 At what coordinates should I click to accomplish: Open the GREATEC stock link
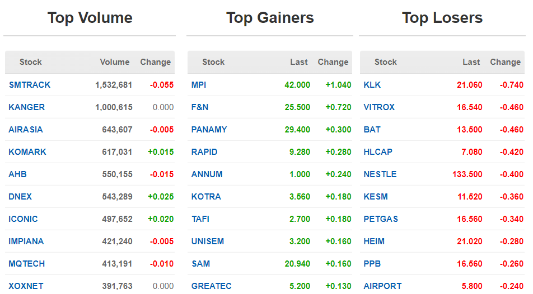[x=212, y=286]
